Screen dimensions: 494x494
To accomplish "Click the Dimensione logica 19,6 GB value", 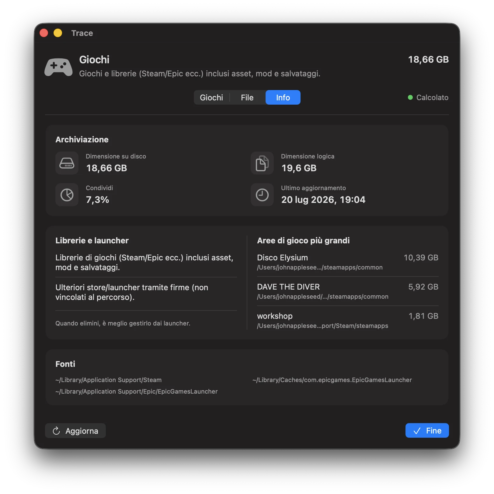I will click(x=299, y=168).
